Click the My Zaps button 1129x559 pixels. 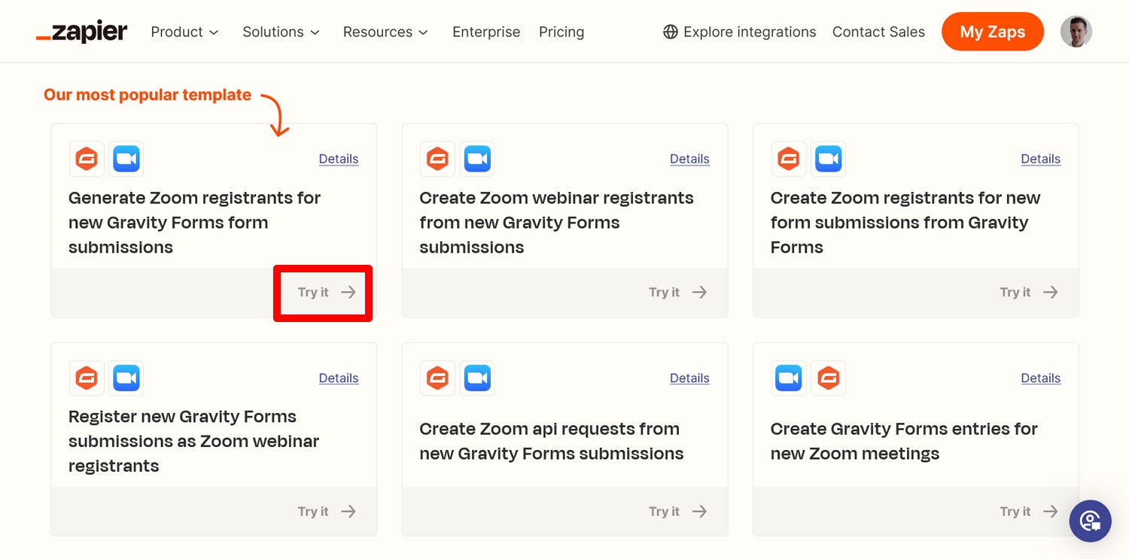click(992, 32)
